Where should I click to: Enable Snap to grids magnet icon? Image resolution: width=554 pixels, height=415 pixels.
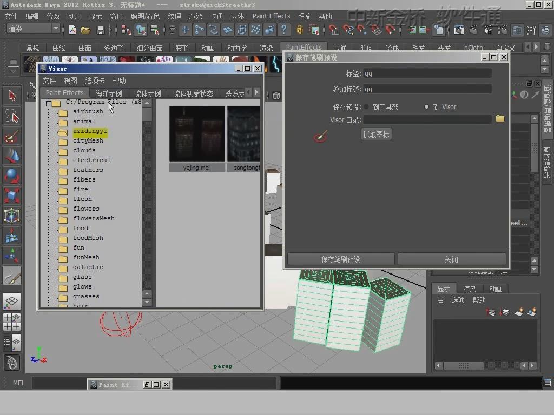tap(333, 30)
